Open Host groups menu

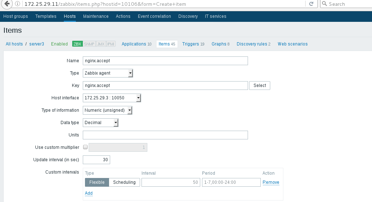(x=16, y=16)
